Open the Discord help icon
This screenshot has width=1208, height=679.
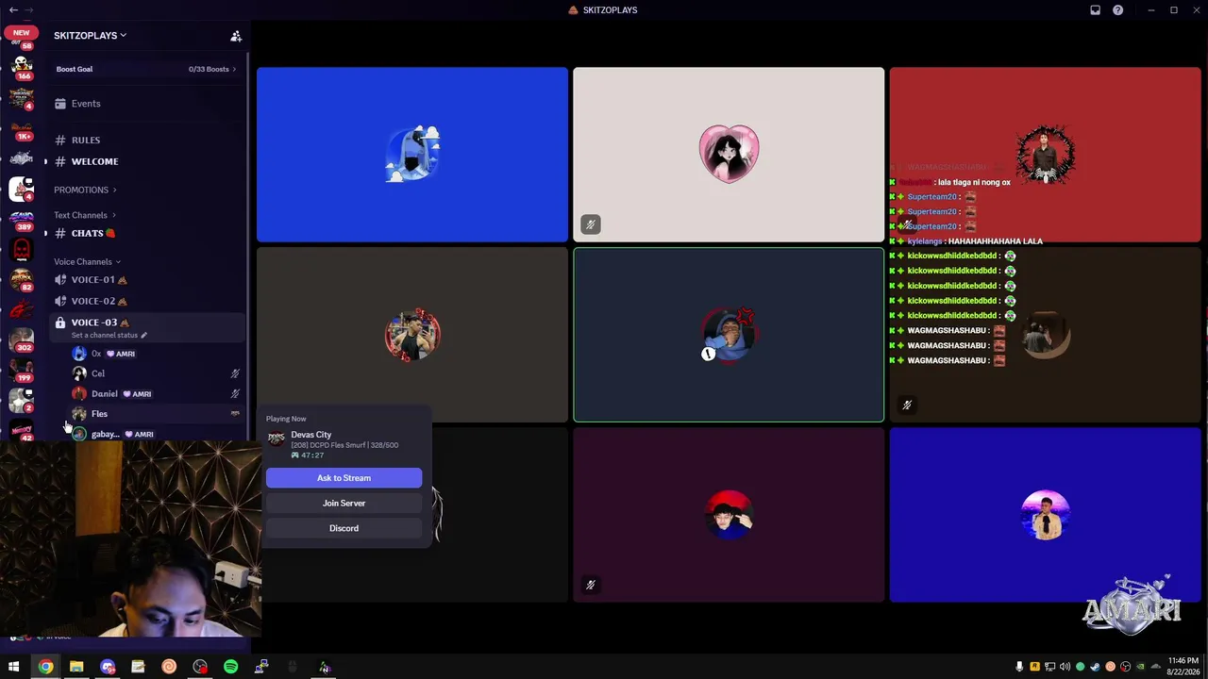(1117, 10)
